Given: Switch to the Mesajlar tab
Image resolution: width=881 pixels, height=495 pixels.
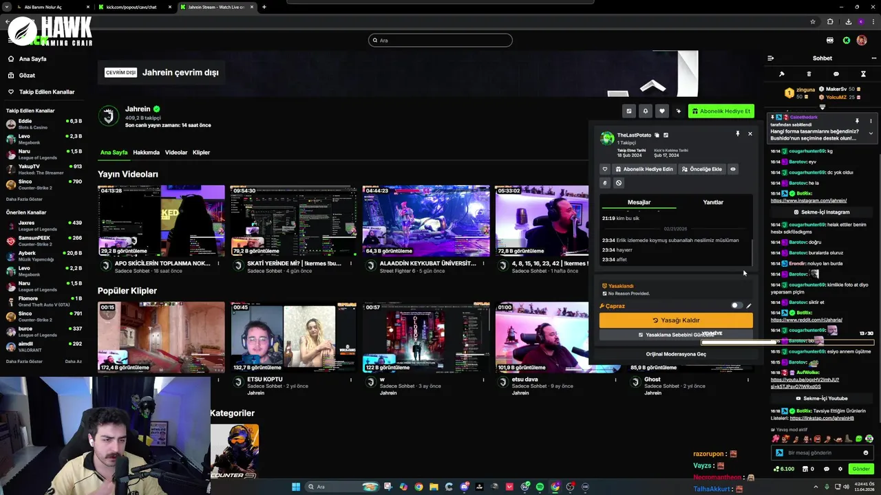Looking at the screenshot, I should tap(639, 202).
